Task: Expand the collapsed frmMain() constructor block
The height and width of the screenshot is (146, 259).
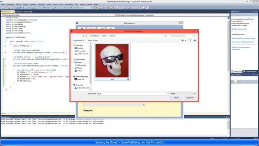Action: point(5,46)
